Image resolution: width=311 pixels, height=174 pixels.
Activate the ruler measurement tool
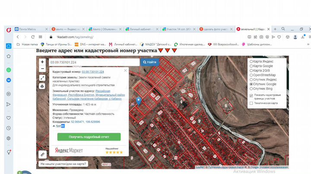point(42,154)
